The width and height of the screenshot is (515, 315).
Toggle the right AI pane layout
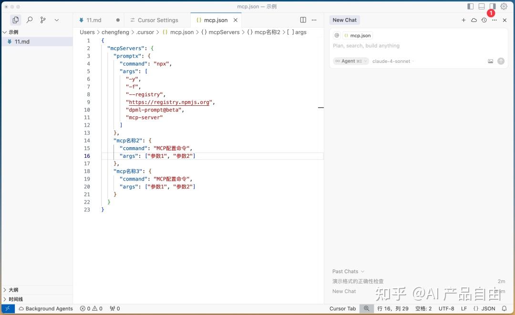[492, 6]
